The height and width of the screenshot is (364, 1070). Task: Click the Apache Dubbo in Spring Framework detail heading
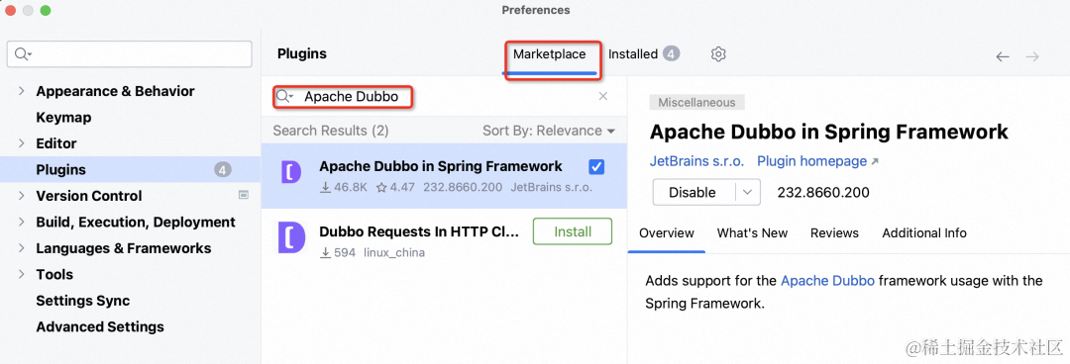point(828,132)
